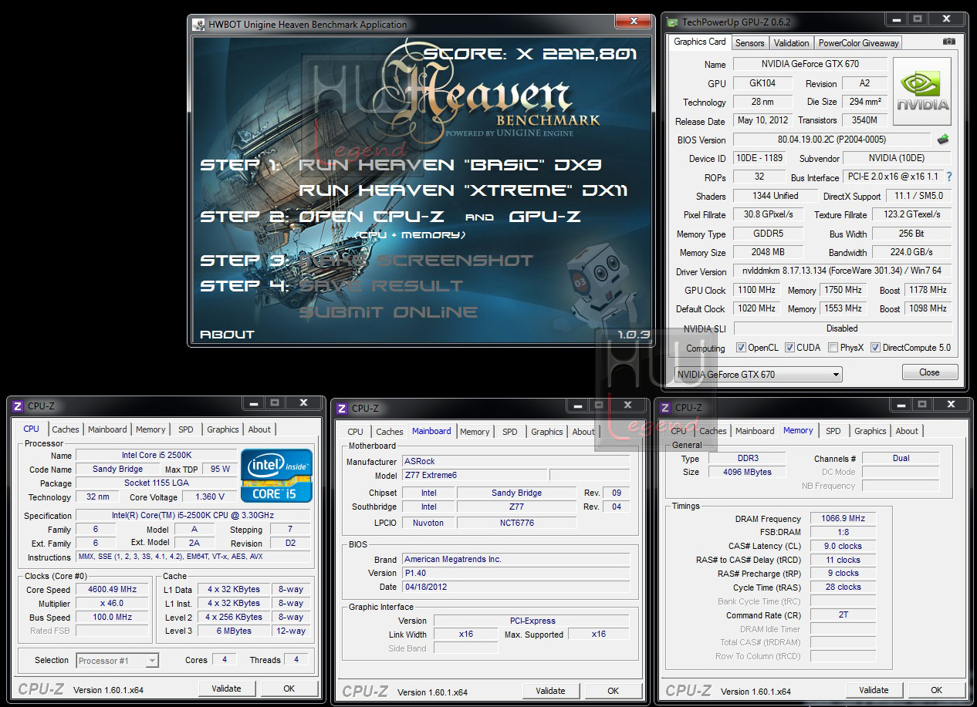Click Validate in the CPU tab window
Image resolution: width=977 pixels, height=707 pixels.
coord(226,688)
